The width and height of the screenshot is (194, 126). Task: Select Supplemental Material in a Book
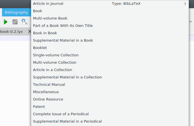coord(63,40)
